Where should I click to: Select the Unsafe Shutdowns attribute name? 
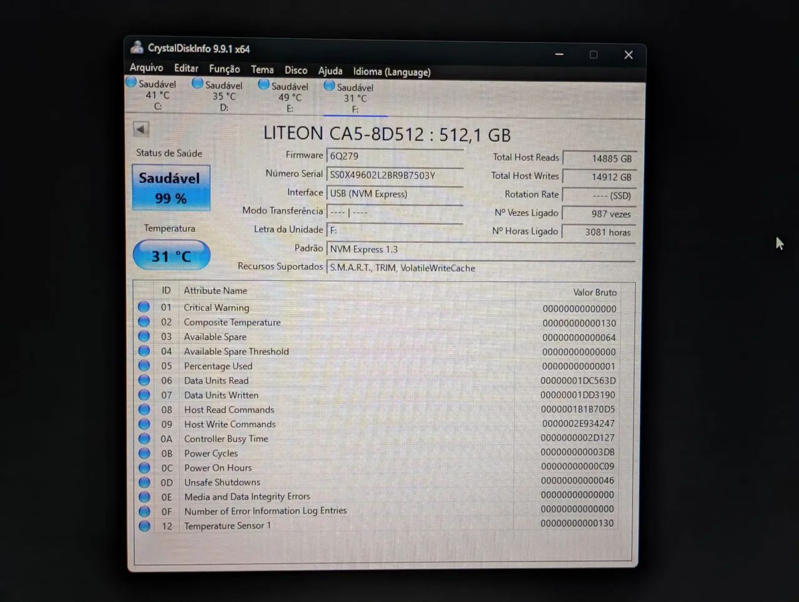[x=222, y=482]
